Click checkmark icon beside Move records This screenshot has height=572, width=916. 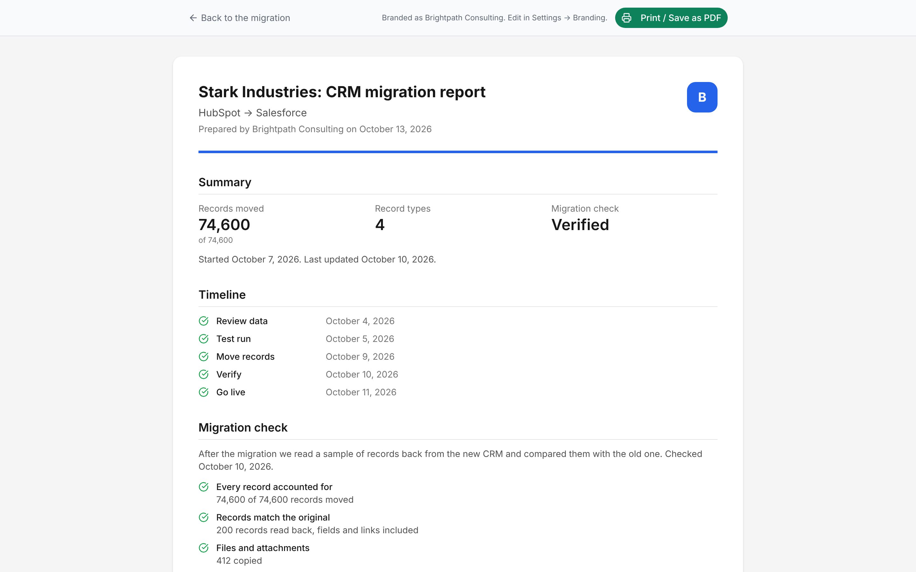pyautogui.click(x=204, y=356)
